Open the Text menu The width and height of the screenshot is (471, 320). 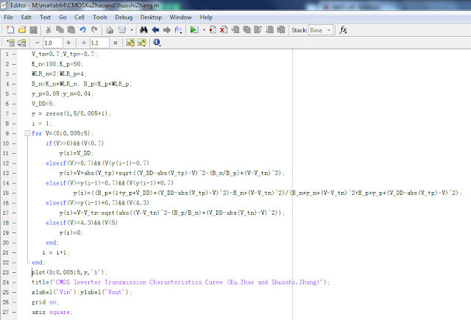tap(45, 17)
